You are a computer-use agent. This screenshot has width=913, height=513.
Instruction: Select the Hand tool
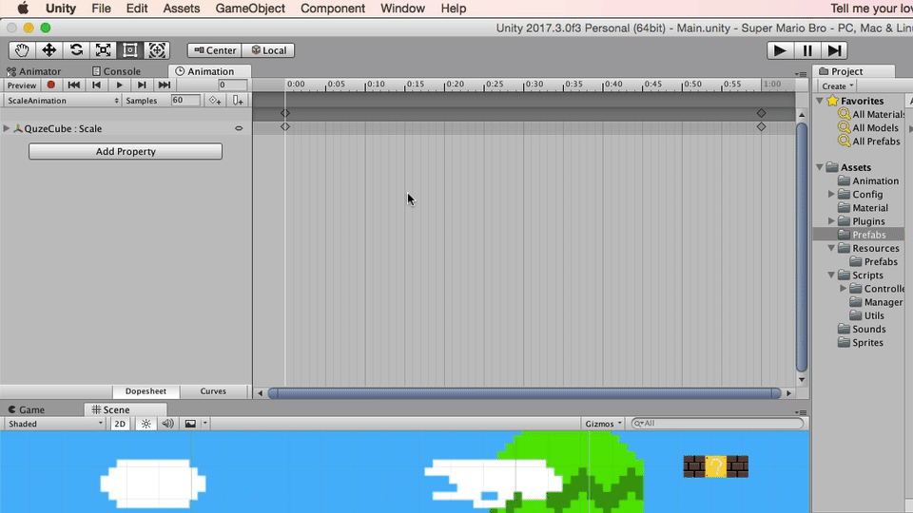[x=22, y=50]
